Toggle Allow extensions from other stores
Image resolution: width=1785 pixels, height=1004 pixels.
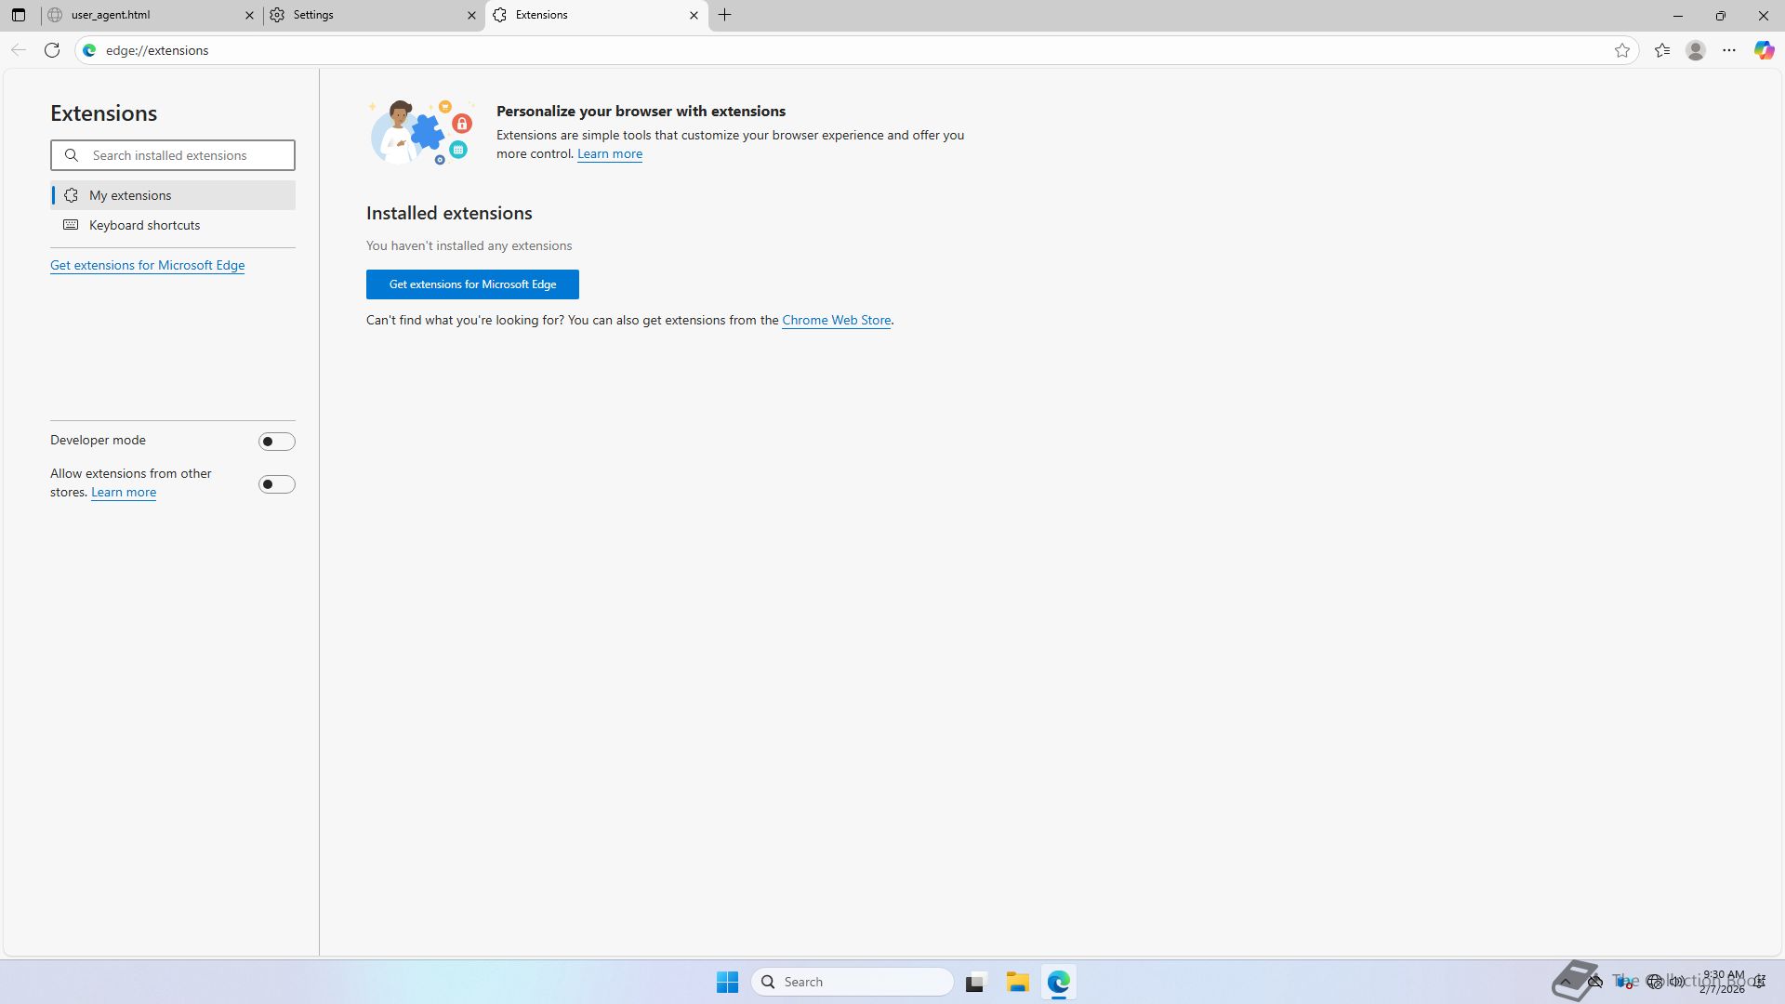click(x=276, y=484)
